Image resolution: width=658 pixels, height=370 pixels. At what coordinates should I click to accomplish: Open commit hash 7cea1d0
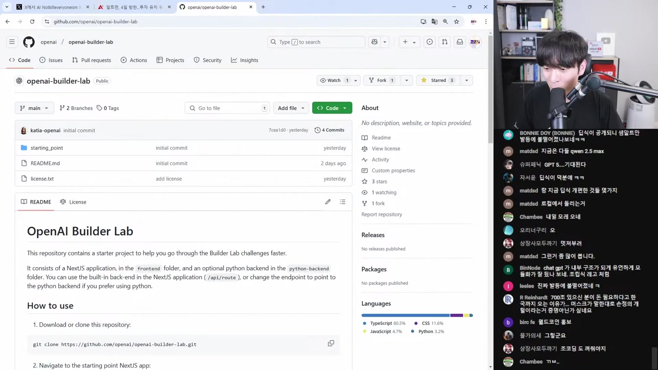[277, 130]
